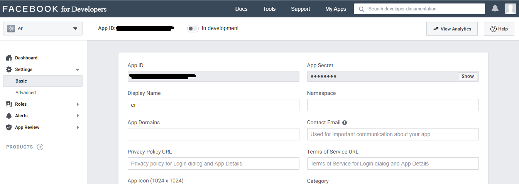This screenshot has width=519, height=184.
Task: Click the Namespace input field
Action: (x=393, y=105)
